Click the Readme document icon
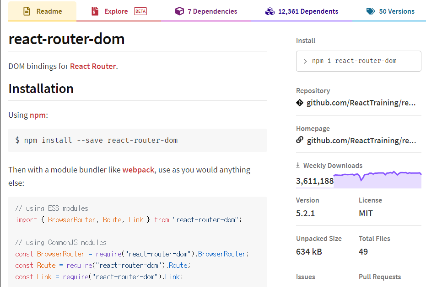 pyautogui.click(x=27, y=11)
